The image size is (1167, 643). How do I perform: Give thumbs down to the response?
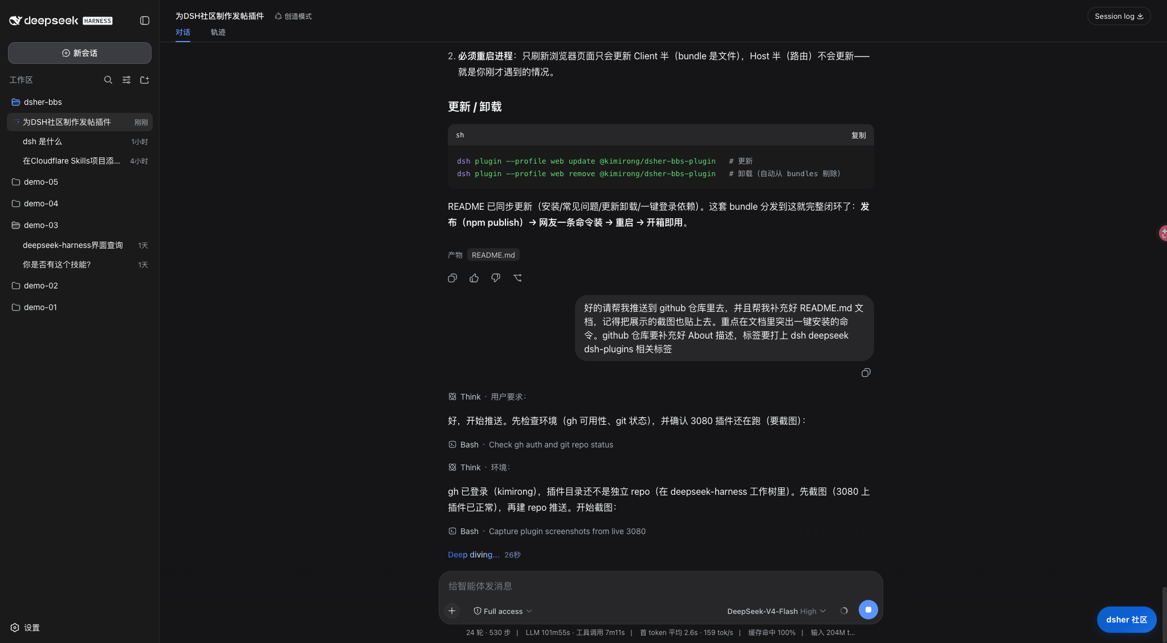click(x=496, y=278)
